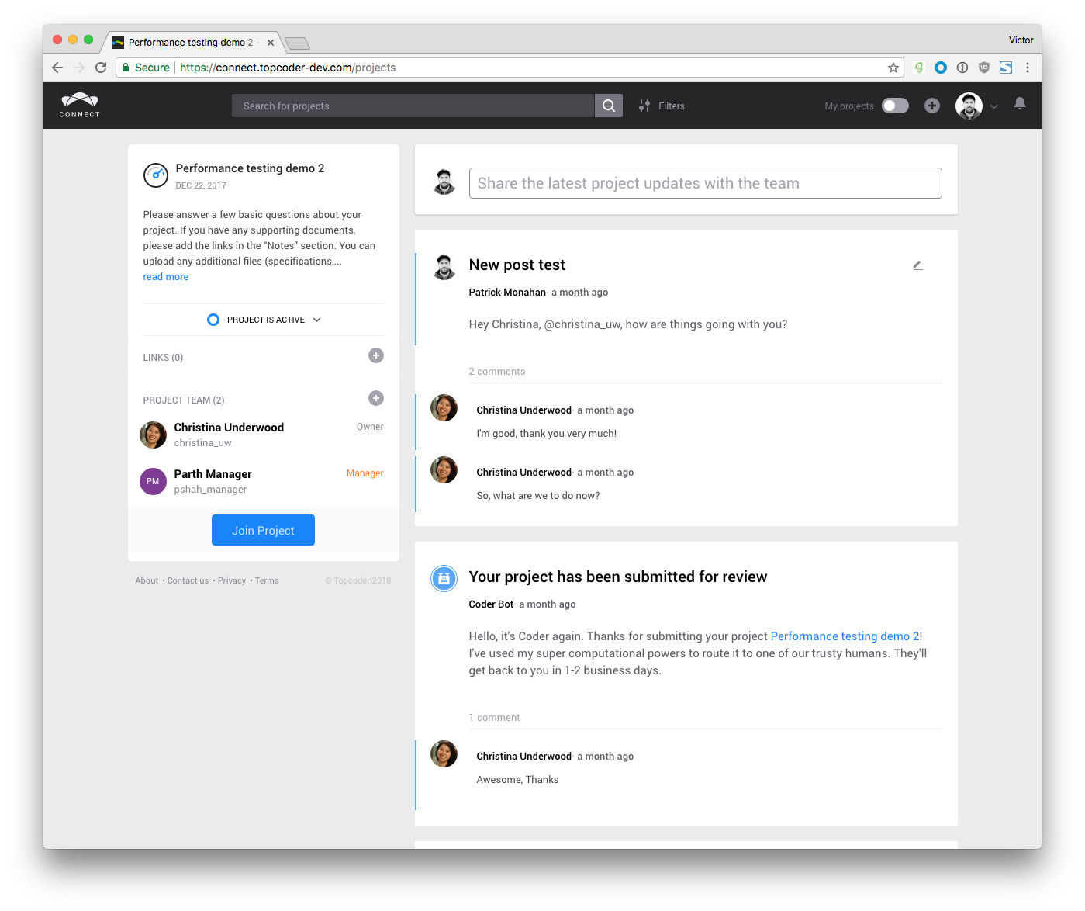Image resolution: width=1085 pixels, height=911 pixels.
Task: Open the Contact us footer link
Action: (x=188, y=580)
